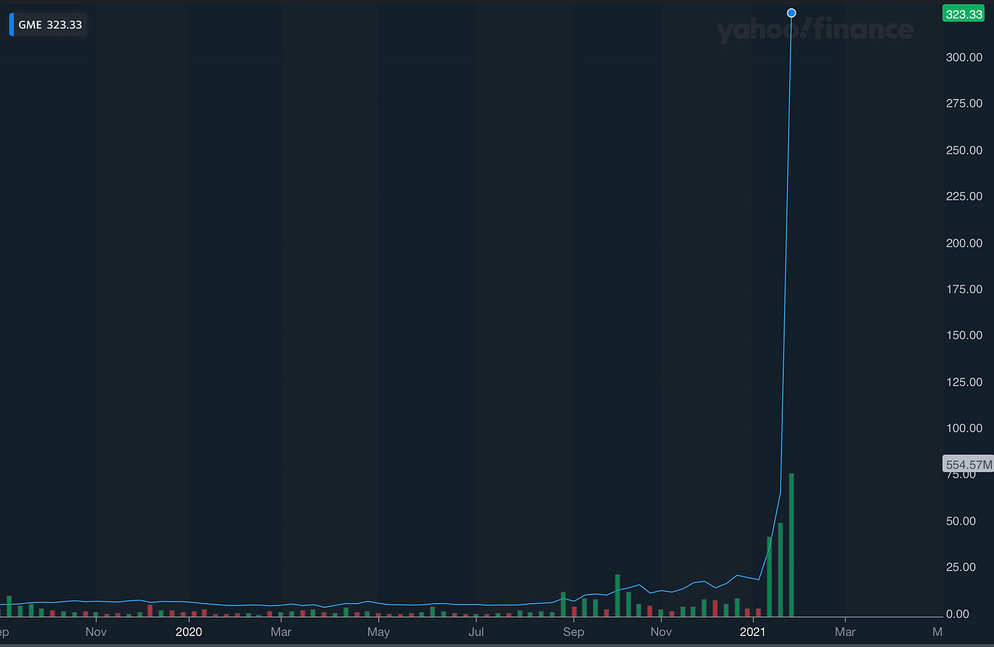Click the Sep label on time axis

tap(573, 631)
